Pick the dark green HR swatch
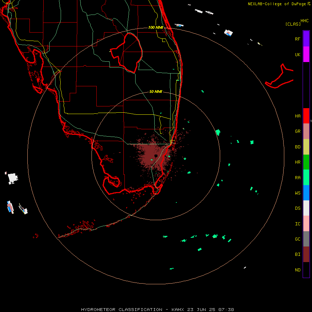Screen dimensions: 312x312 (x=306, y=162)
